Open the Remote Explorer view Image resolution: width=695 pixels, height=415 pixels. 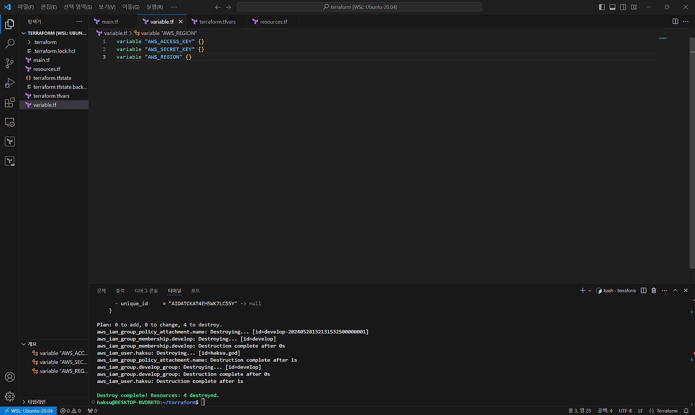tap(10, 122)
